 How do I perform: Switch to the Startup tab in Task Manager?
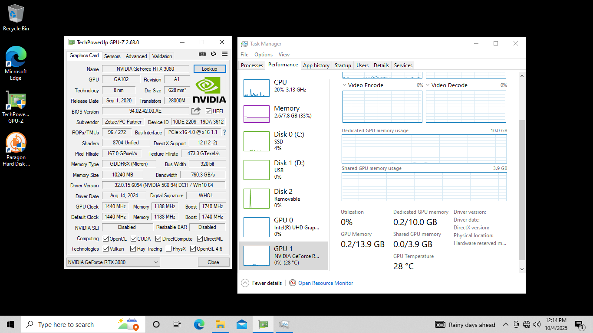click(343, 65)
